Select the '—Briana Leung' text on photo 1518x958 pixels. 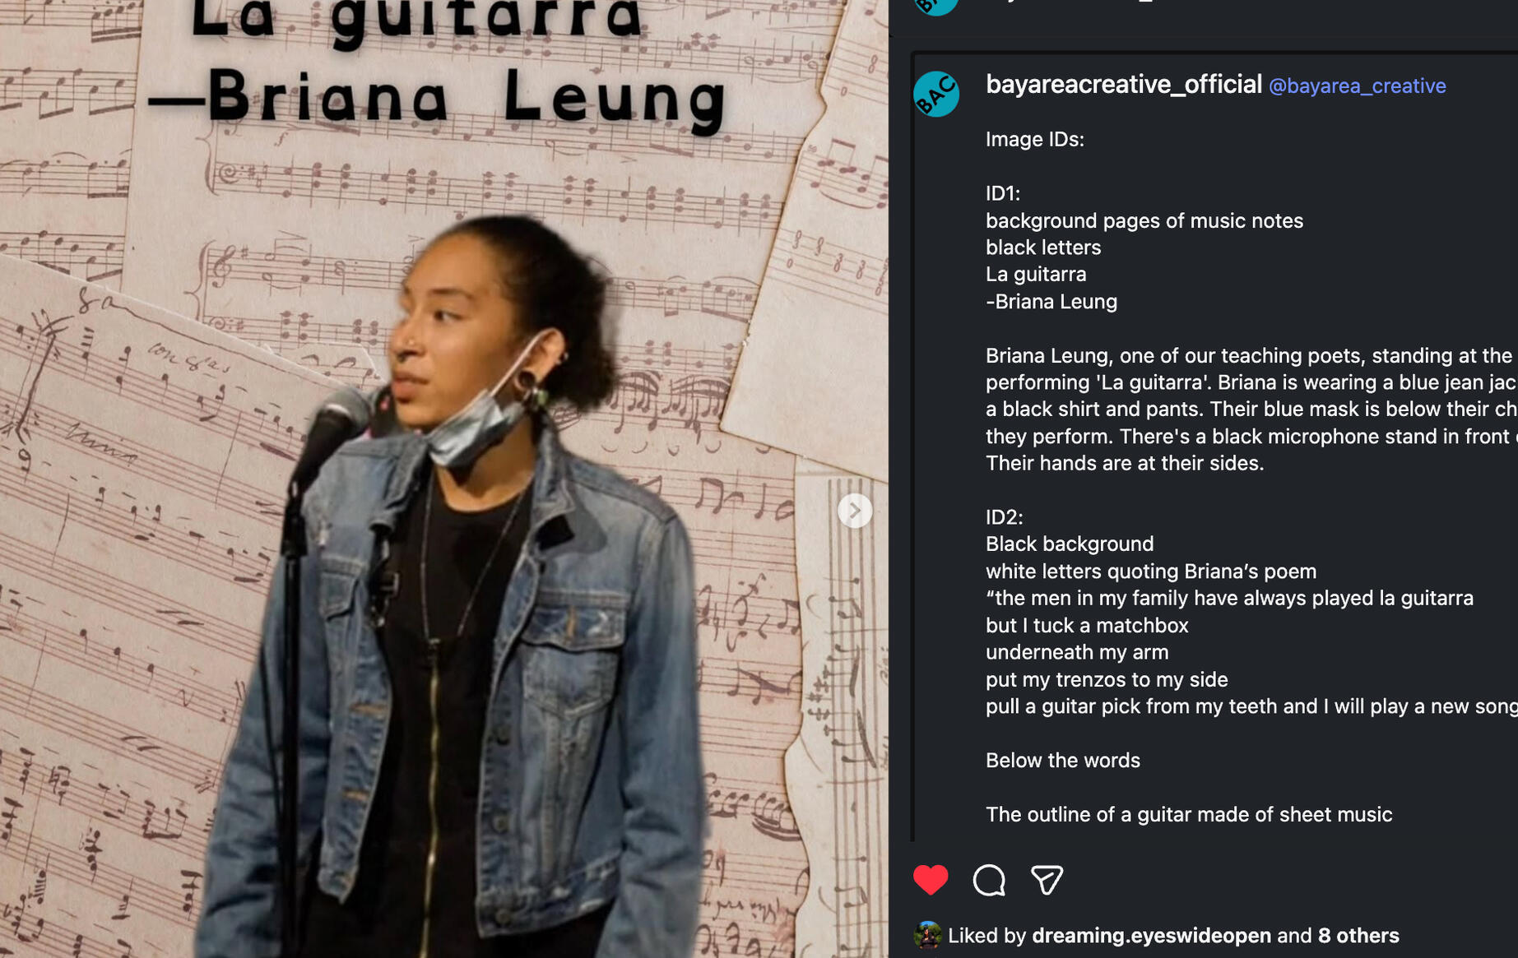pos(438,100)
